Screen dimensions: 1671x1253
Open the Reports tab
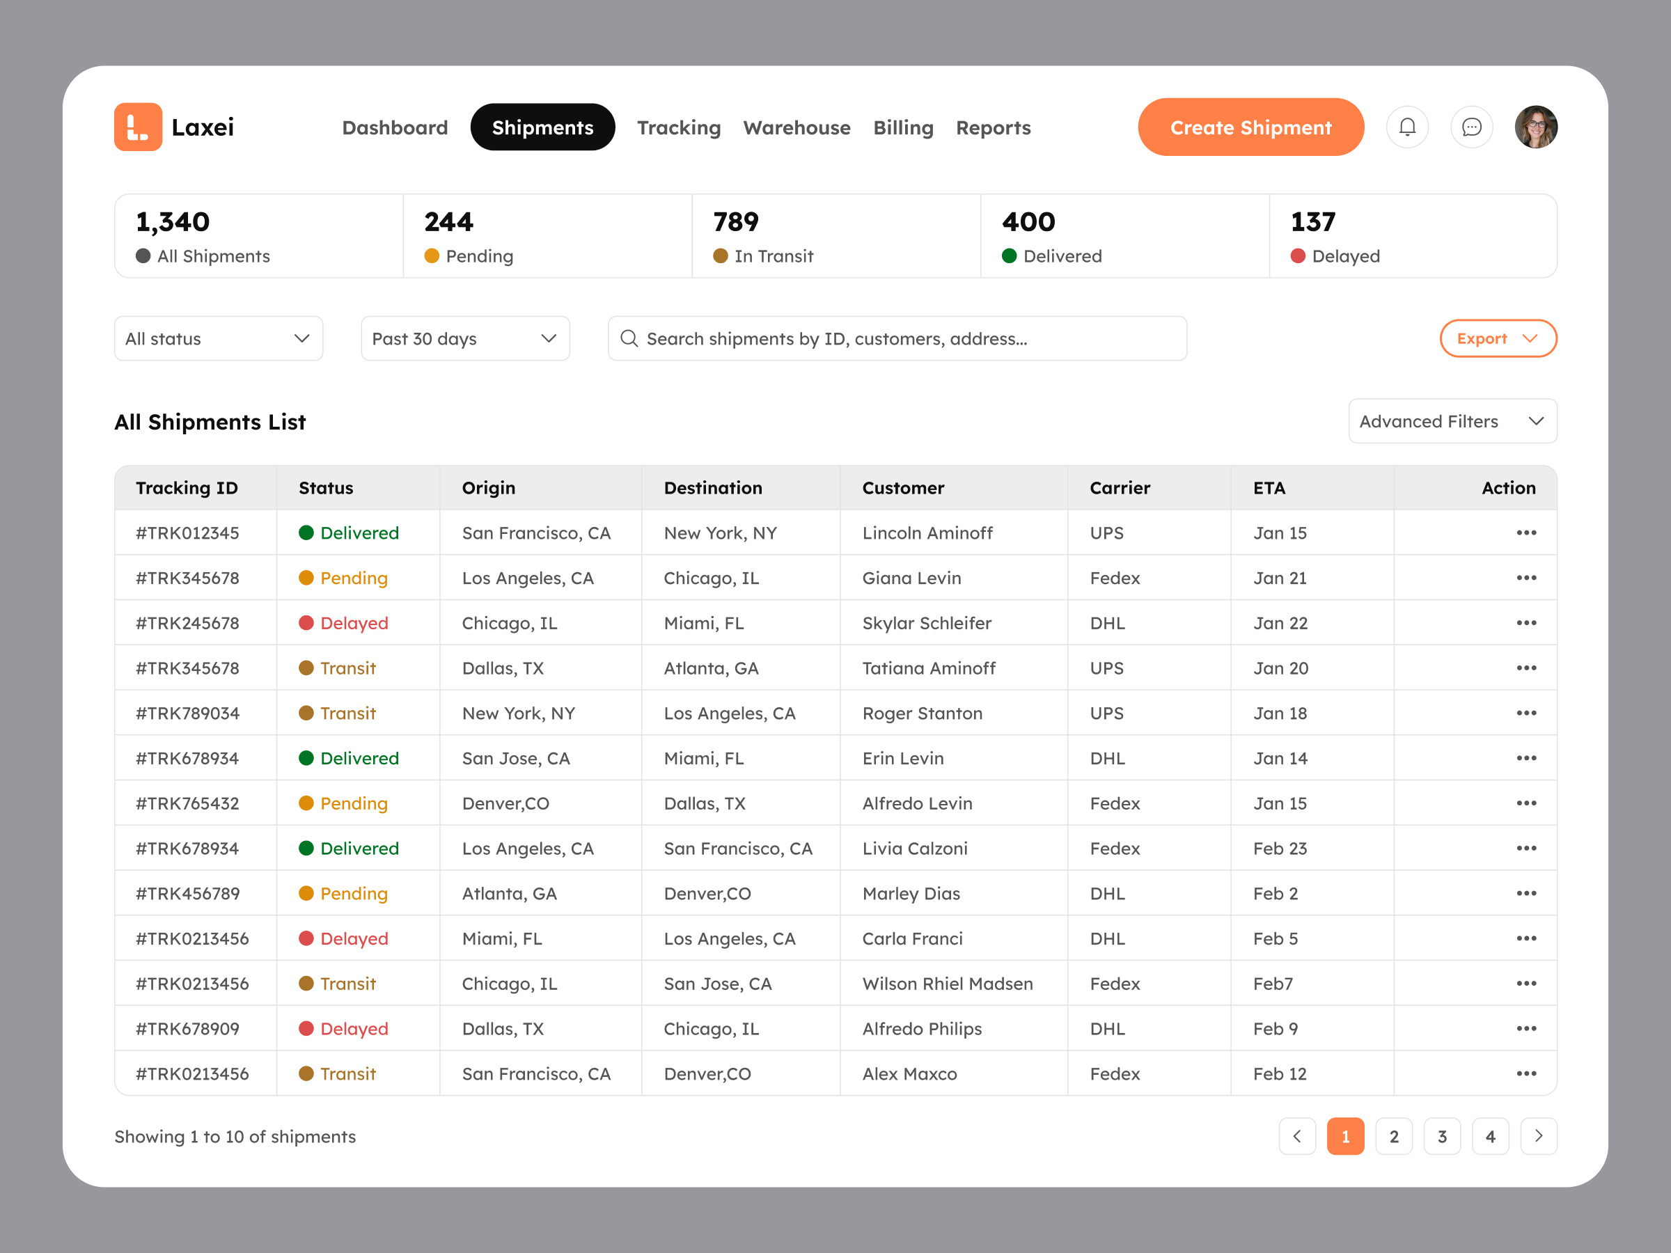(x=994, y=127)
